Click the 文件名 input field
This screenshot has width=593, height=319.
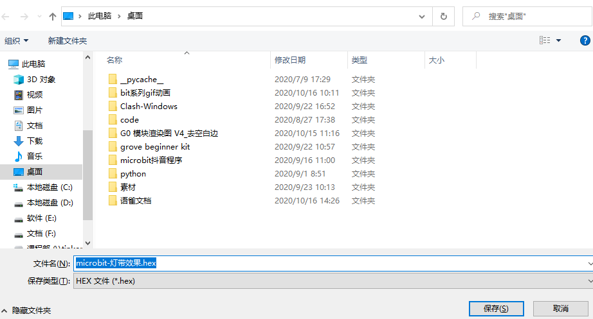(x=333, y=263)
